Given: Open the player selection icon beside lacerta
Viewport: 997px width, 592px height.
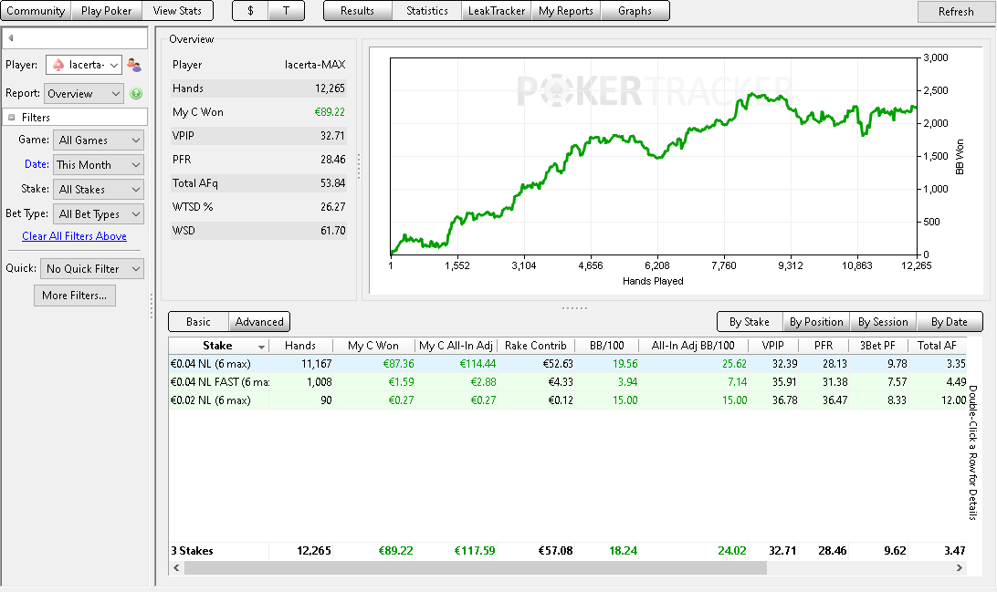Looking at the screenshot, I should (133, 65).
